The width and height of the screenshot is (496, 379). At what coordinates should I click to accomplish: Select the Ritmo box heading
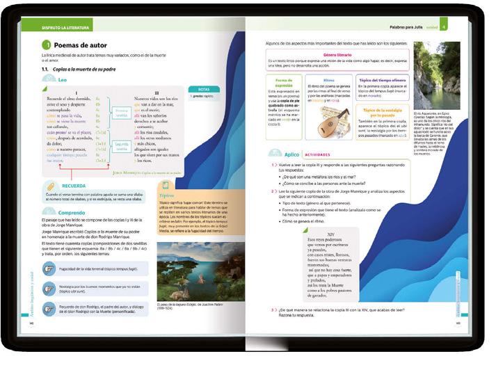coord(328,80)
